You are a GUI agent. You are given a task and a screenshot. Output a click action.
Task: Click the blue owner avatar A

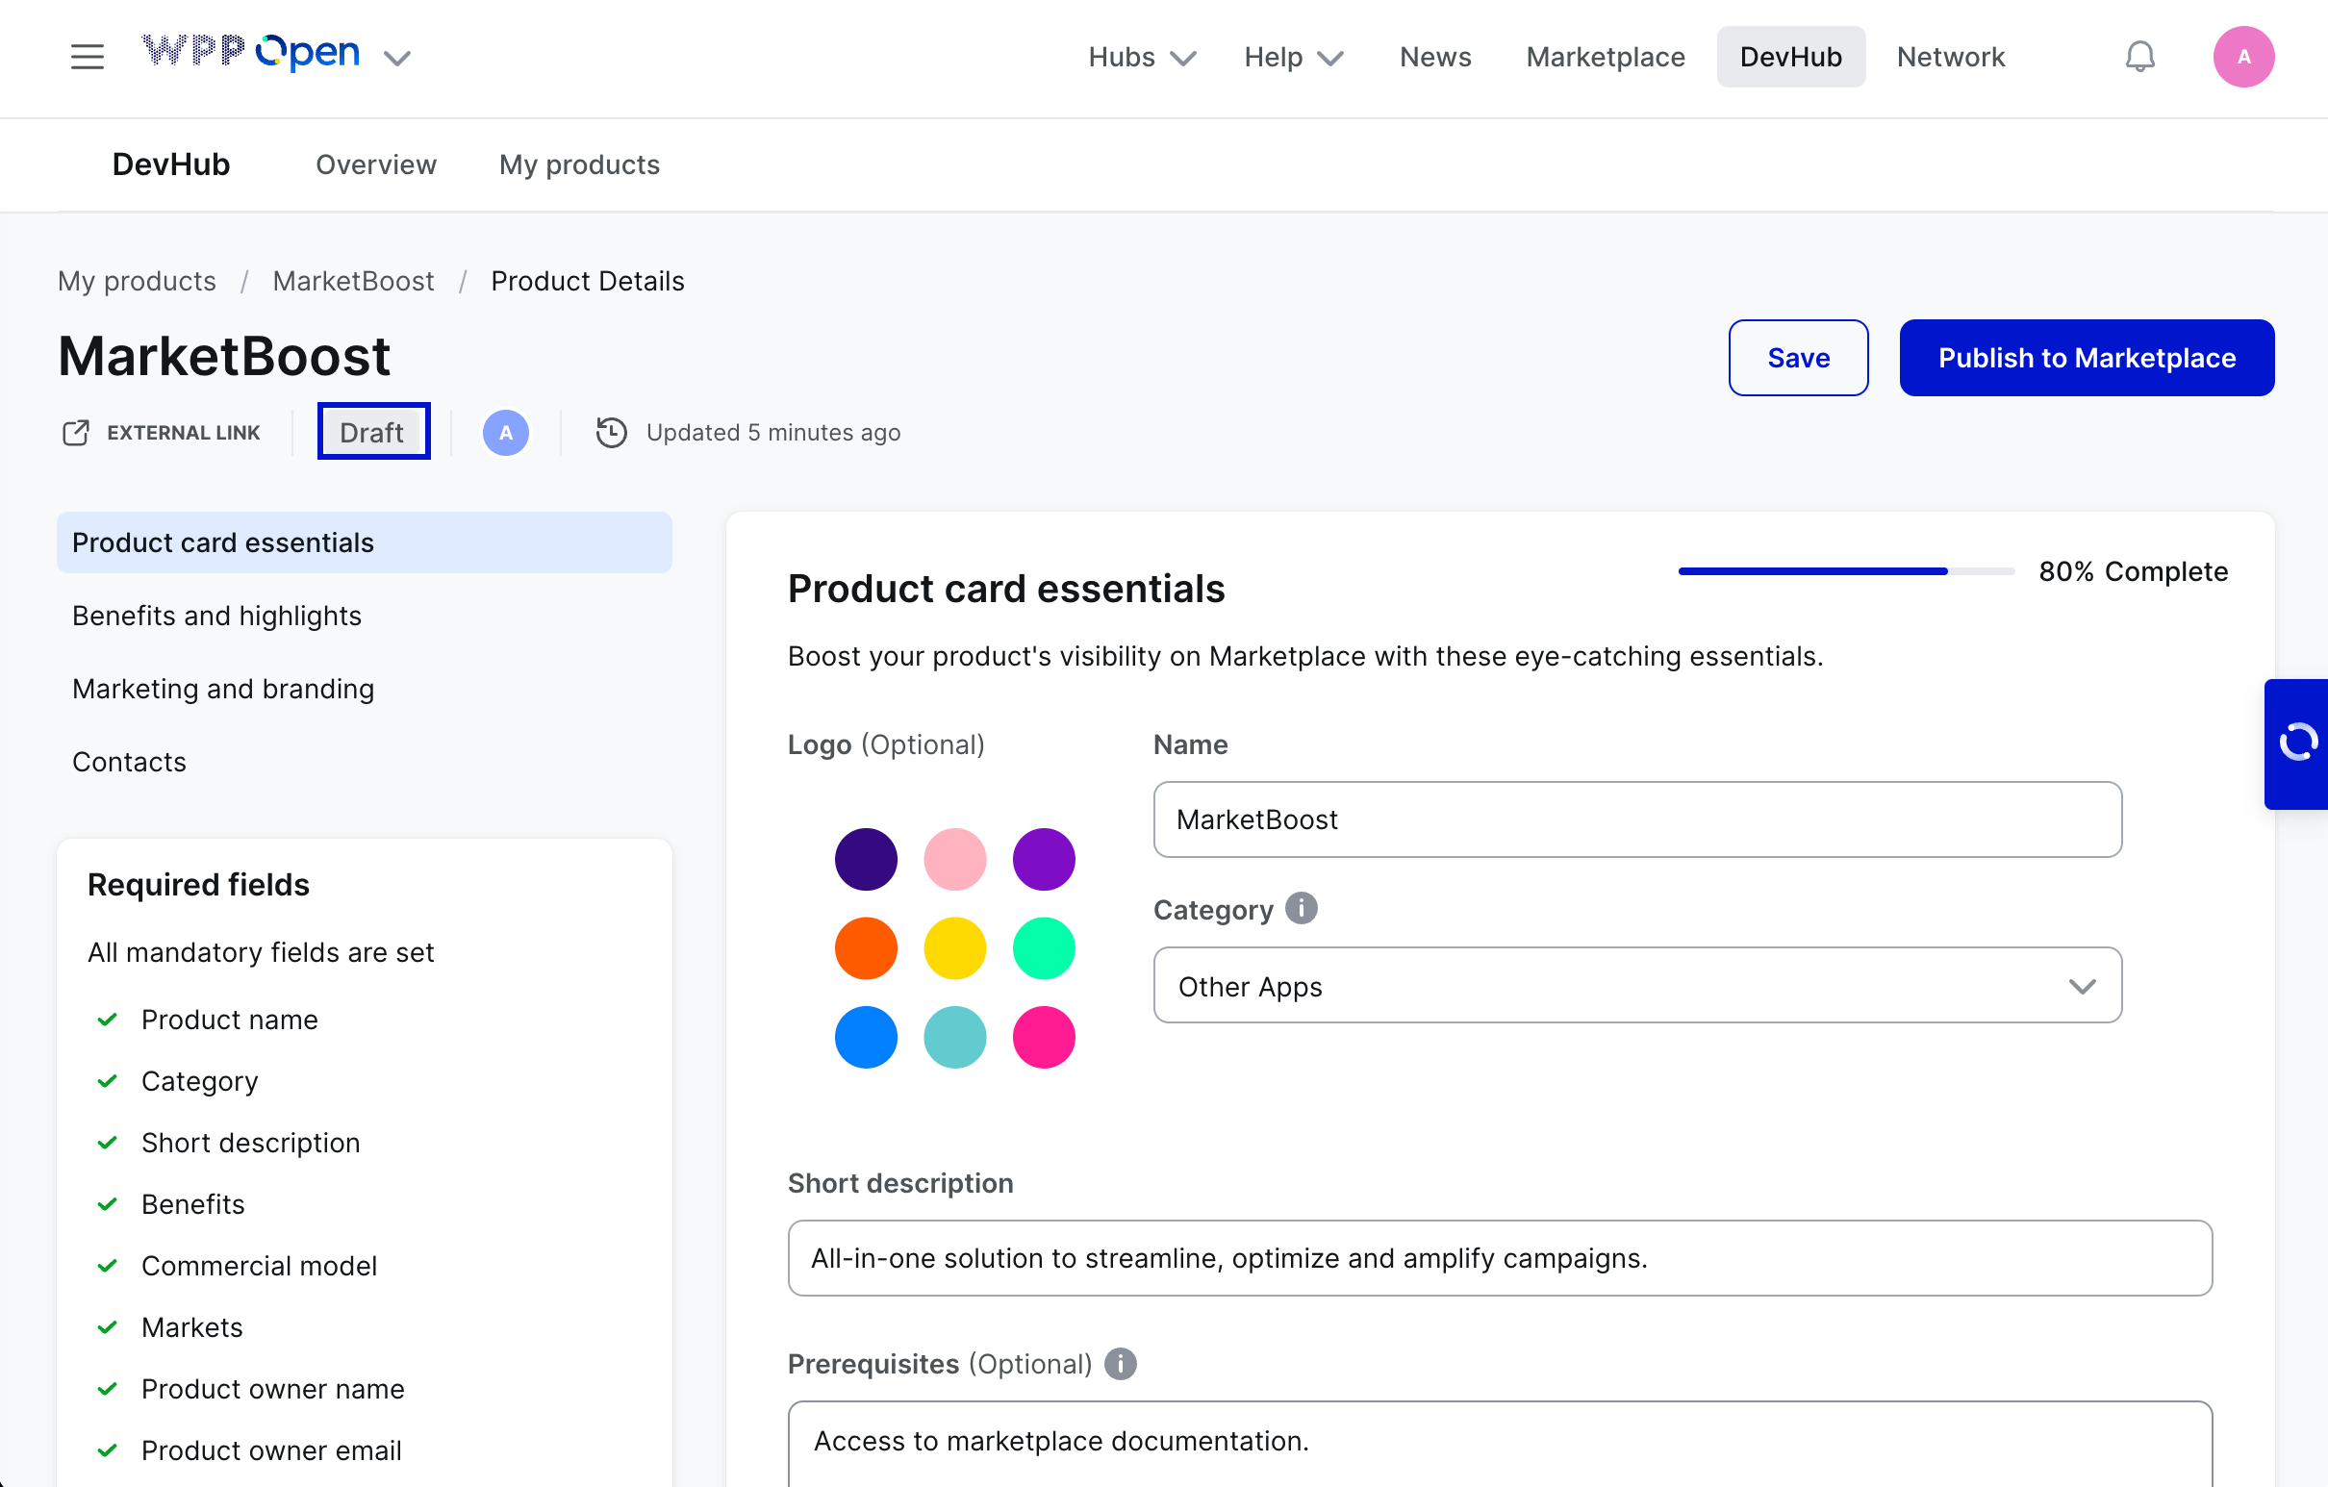506,432
